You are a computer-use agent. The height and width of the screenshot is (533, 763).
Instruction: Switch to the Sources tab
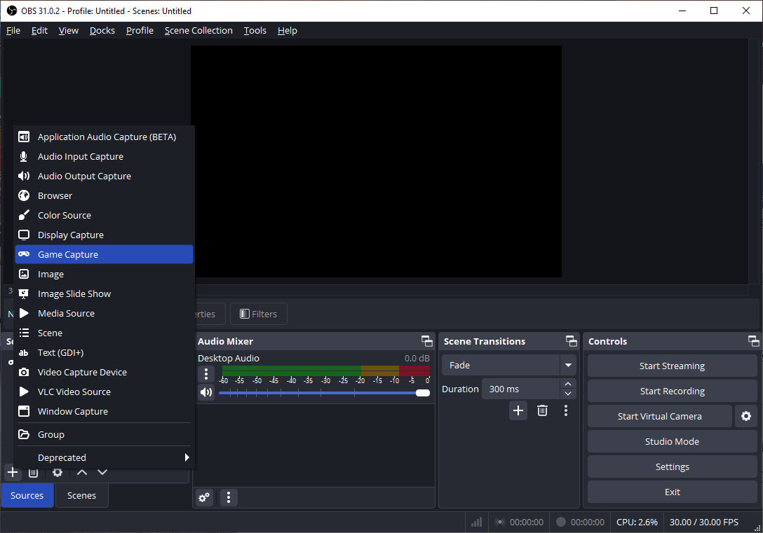pos(27,496)
